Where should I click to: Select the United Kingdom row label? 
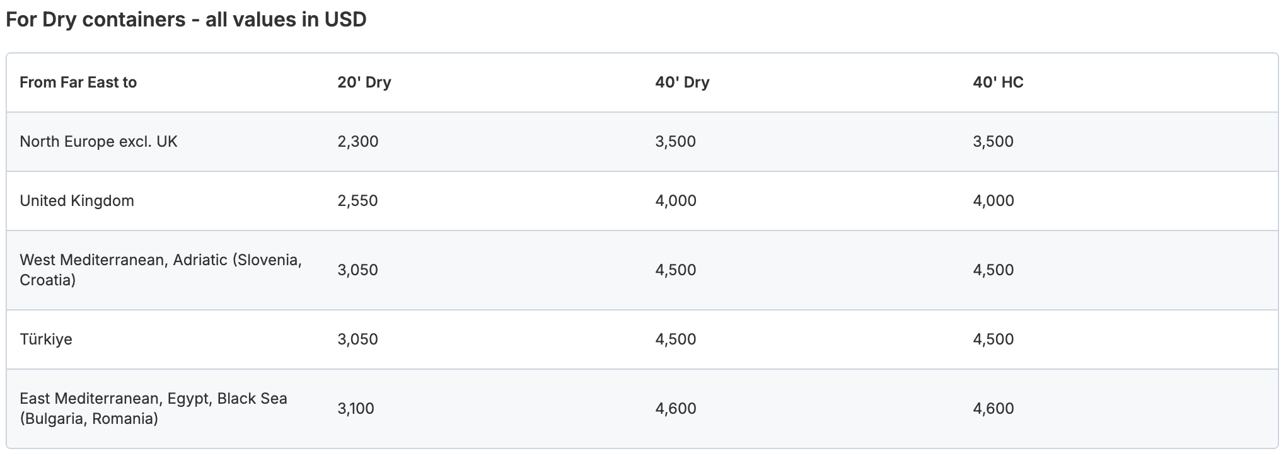(x=77, y=201)
